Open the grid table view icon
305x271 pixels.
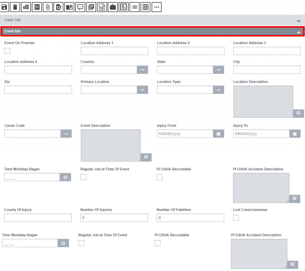tap(145, 7)
